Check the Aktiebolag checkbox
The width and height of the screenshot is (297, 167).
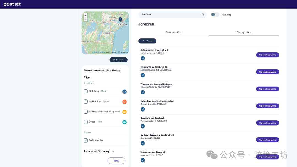86,91
